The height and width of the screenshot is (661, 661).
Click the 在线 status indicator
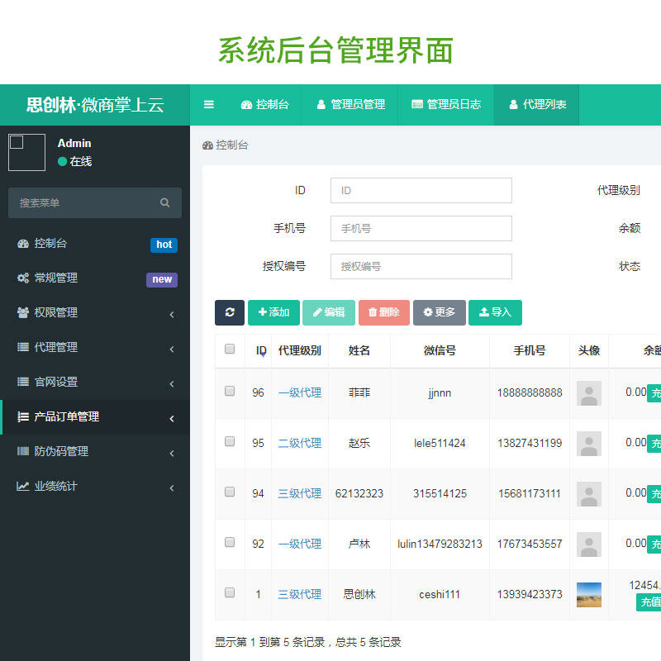coord(74,161)
